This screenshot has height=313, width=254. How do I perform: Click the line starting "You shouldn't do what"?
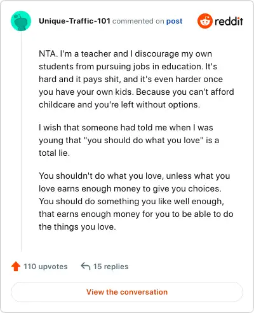135,176
